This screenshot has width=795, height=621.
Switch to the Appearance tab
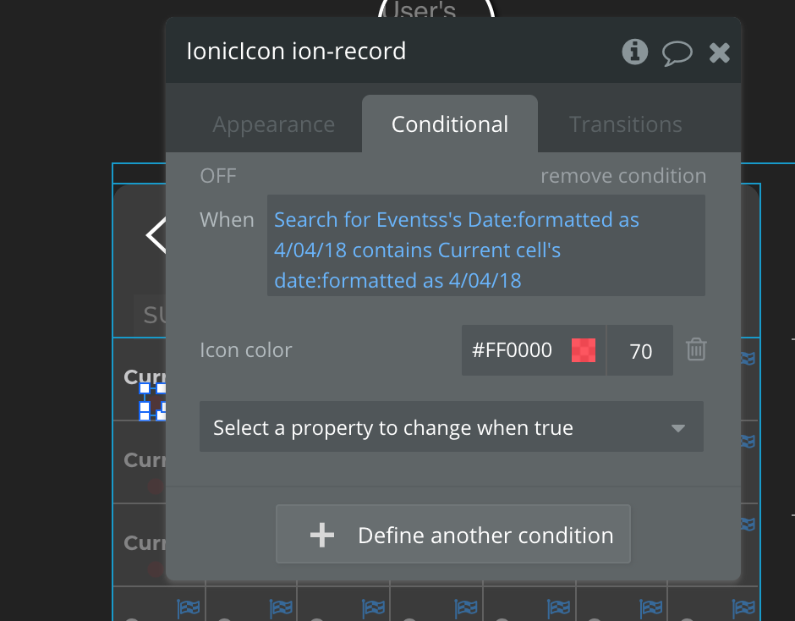(x=273, y=124)
